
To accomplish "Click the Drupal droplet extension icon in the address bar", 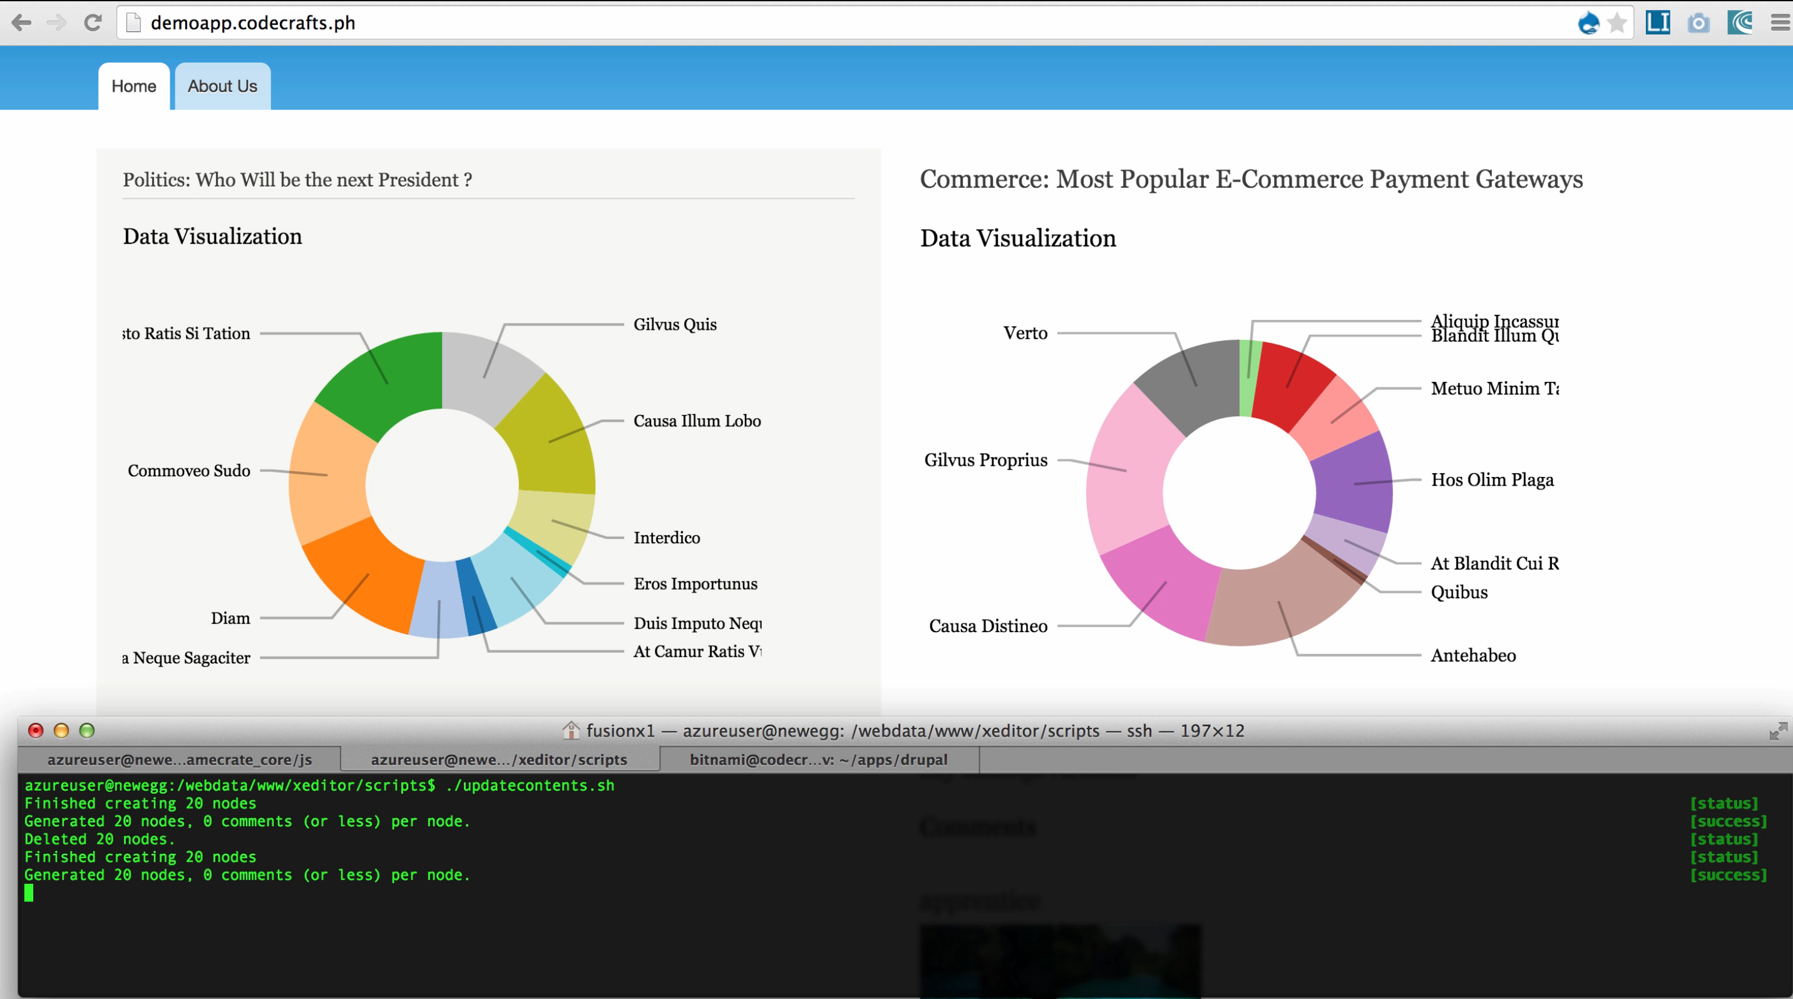I will click(x=1588, y=23).
